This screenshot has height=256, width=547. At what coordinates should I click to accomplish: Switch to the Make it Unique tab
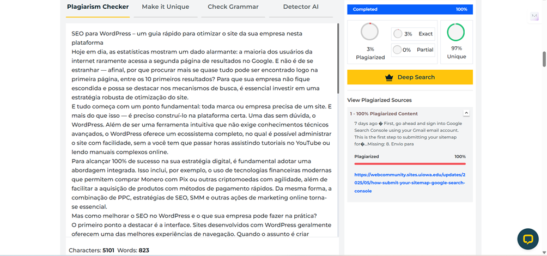(166, 7)
